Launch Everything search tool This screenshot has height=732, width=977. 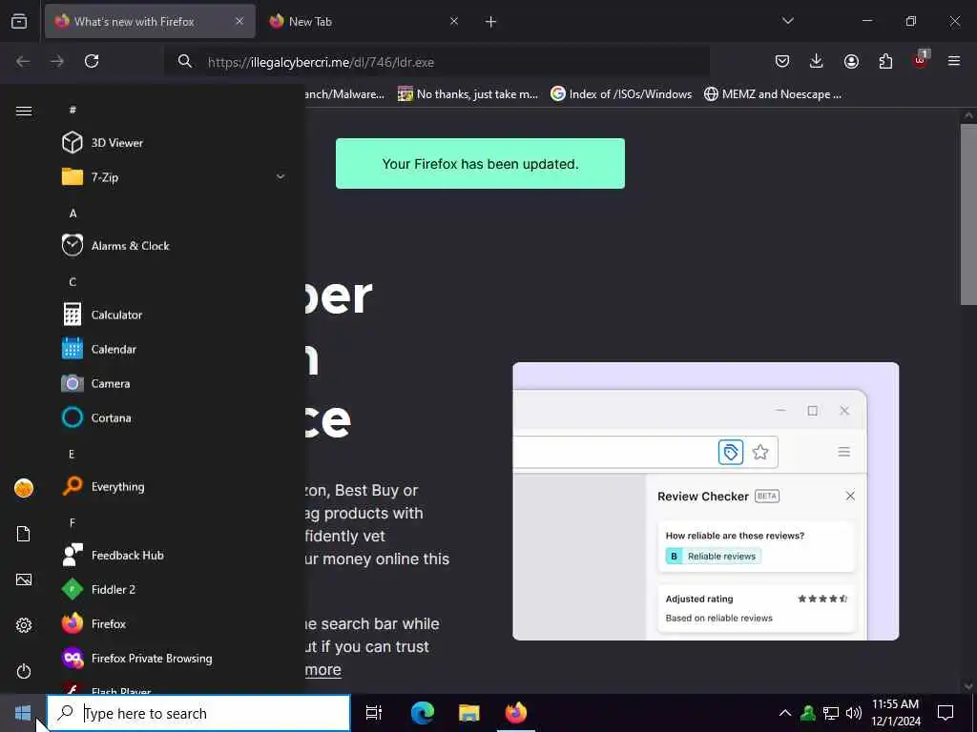[175, 486]
